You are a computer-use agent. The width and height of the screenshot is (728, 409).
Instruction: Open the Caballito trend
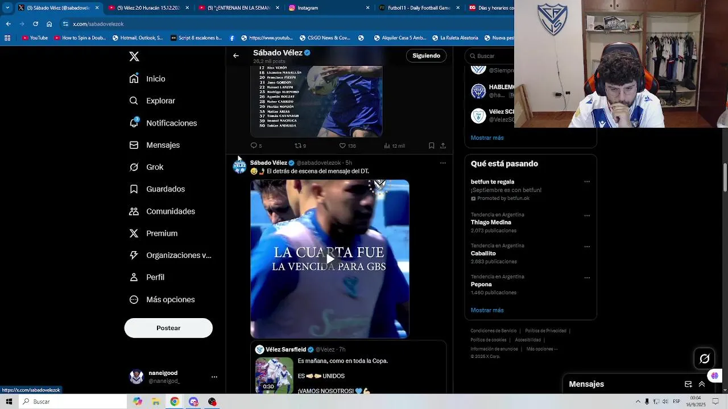coord(483,253)
